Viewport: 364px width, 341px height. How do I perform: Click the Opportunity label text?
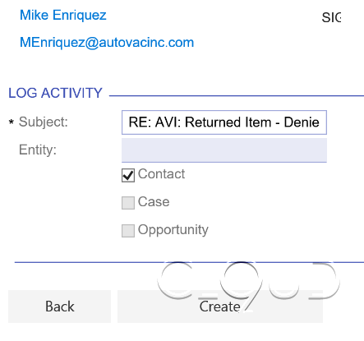[173, 230]
